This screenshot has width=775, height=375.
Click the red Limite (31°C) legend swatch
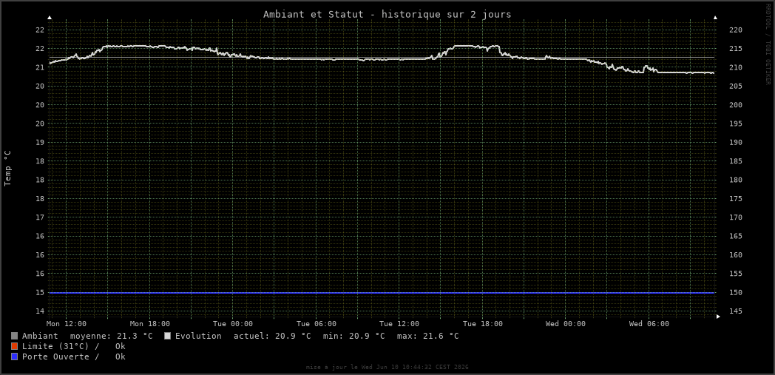[14, 346]
